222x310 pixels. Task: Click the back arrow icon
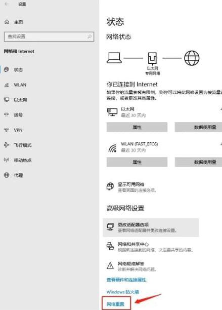pyautogui.click(x=7, y=4)
